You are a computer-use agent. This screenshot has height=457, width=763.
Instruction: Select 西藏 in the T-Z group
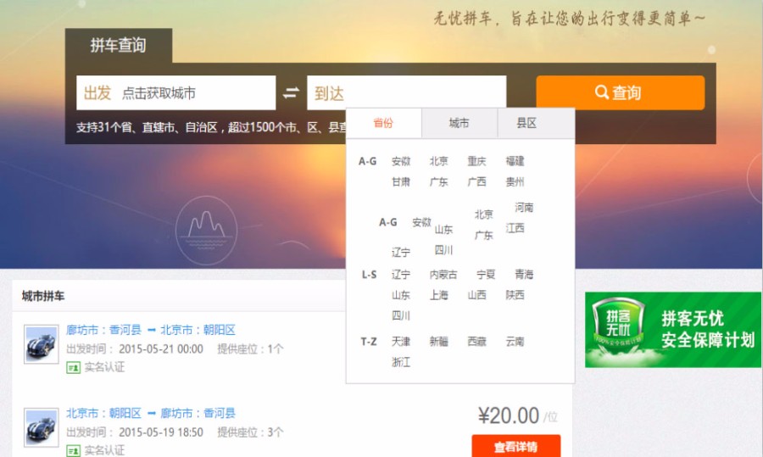(x=476, y=342)
